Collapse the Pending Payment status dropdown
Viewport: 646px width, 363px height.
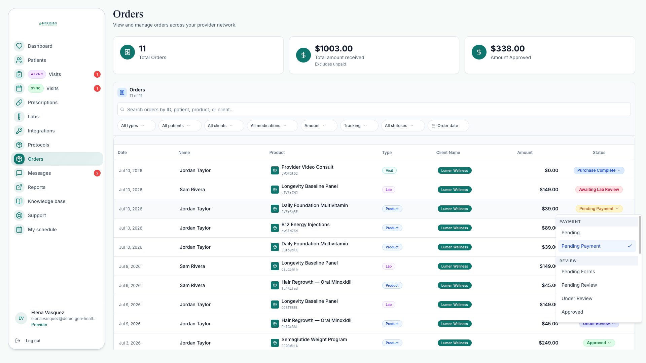tap(599, 209)
